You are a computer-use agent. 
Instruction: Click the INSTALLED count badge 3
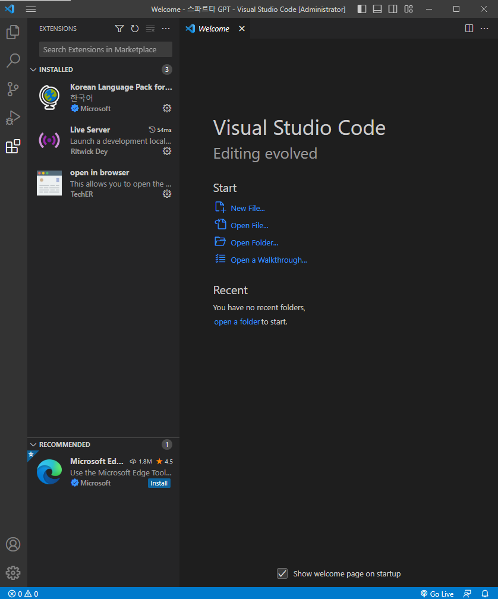pos(167,70)
